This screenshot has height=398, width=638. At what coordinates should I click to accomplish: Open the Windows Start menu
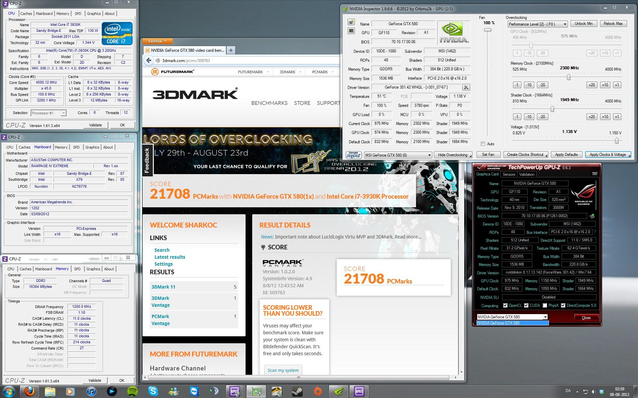(9, 391)
